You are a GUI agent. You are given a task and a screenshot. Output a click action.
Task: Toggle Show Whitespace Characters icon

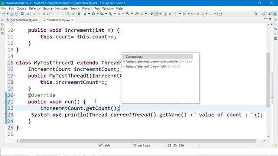pyautogui.click(x=170, y=14)
